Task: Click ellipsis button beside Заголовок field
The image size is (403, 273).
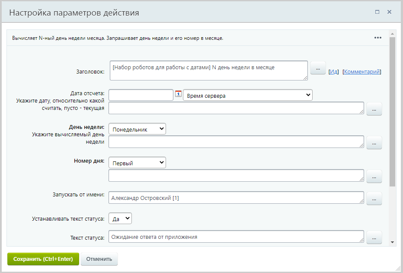Action: [318, 68]
